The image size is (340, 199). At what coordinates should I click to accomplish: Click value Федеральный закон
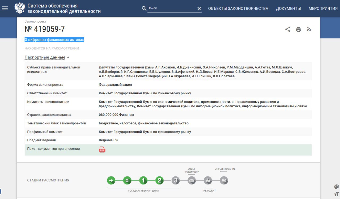(115, 84)
